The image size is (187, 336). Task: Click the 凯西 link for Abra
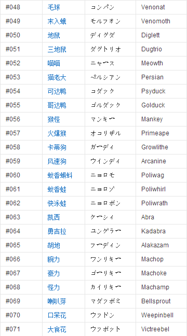[54, 217]
